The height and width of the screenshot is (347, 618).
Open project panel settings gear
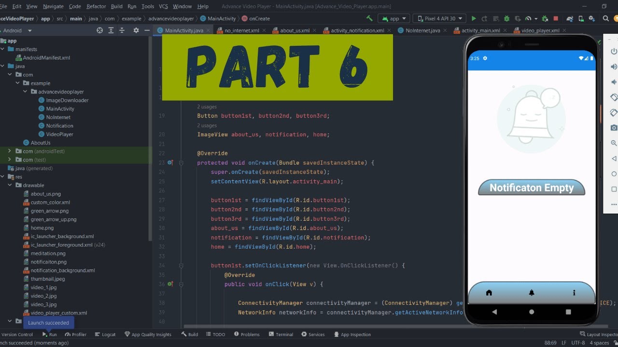click(136, 30)
